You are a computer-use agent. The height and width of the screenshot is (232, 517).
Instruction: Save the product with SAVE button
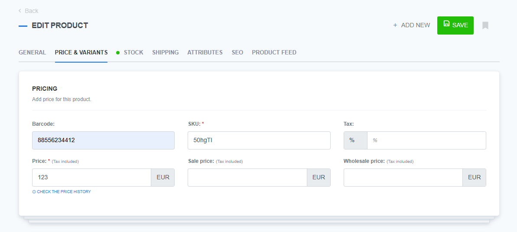(455, 25)
